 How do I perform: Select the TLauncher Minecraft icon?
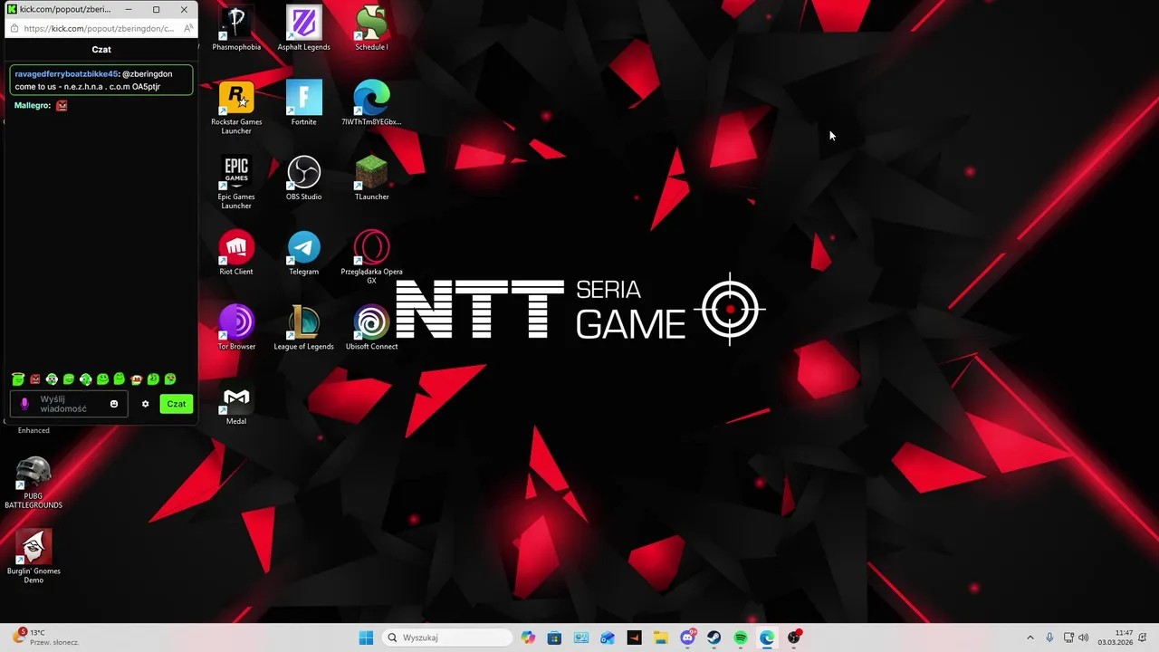tap(371, 177)
